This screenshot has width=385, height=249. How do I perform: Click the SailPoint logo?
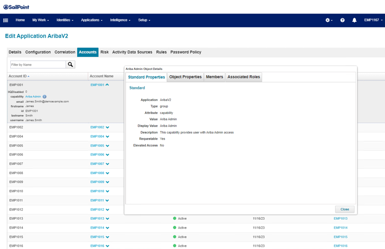[16, 7]
